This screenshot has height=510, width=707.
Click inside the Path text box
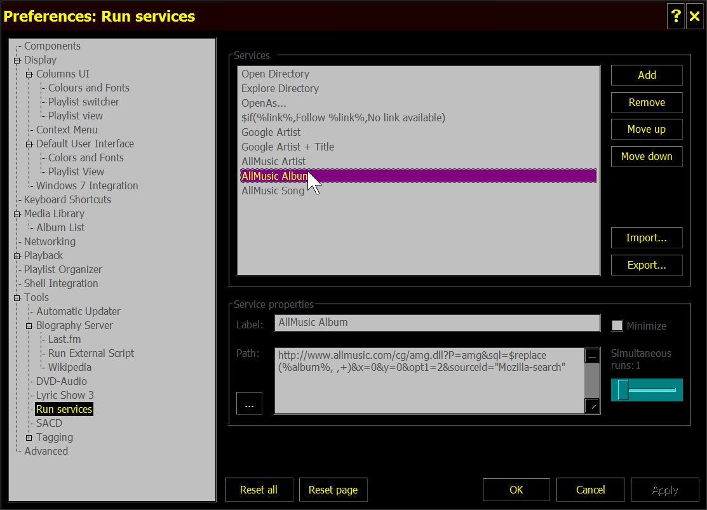pyautogui.click(x=429, y=380)
